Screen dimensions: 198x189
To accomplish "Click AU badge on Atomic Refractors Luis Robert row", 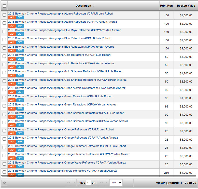I will (x=12, y=17).
